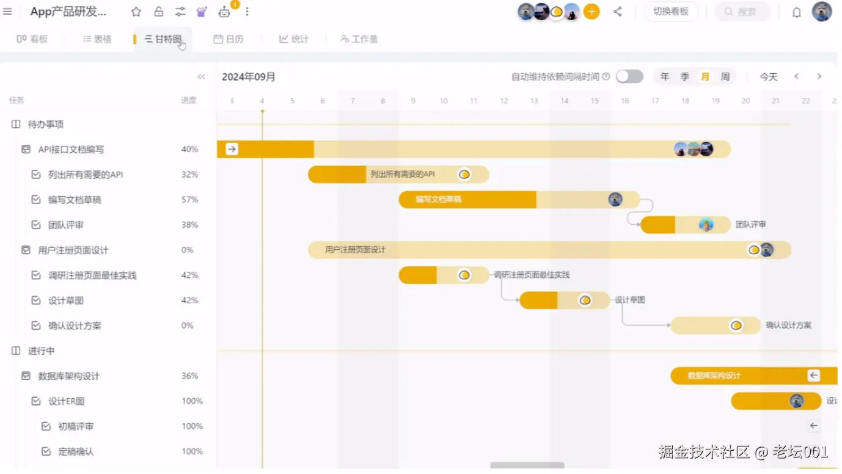
Task: Click the yellow plus icon to add a member
Action: click(591, 11)
